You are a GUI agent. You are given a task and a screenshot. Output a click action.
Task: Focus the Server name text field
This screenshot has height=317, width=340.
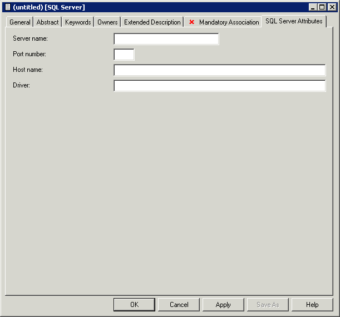point(166,39)
